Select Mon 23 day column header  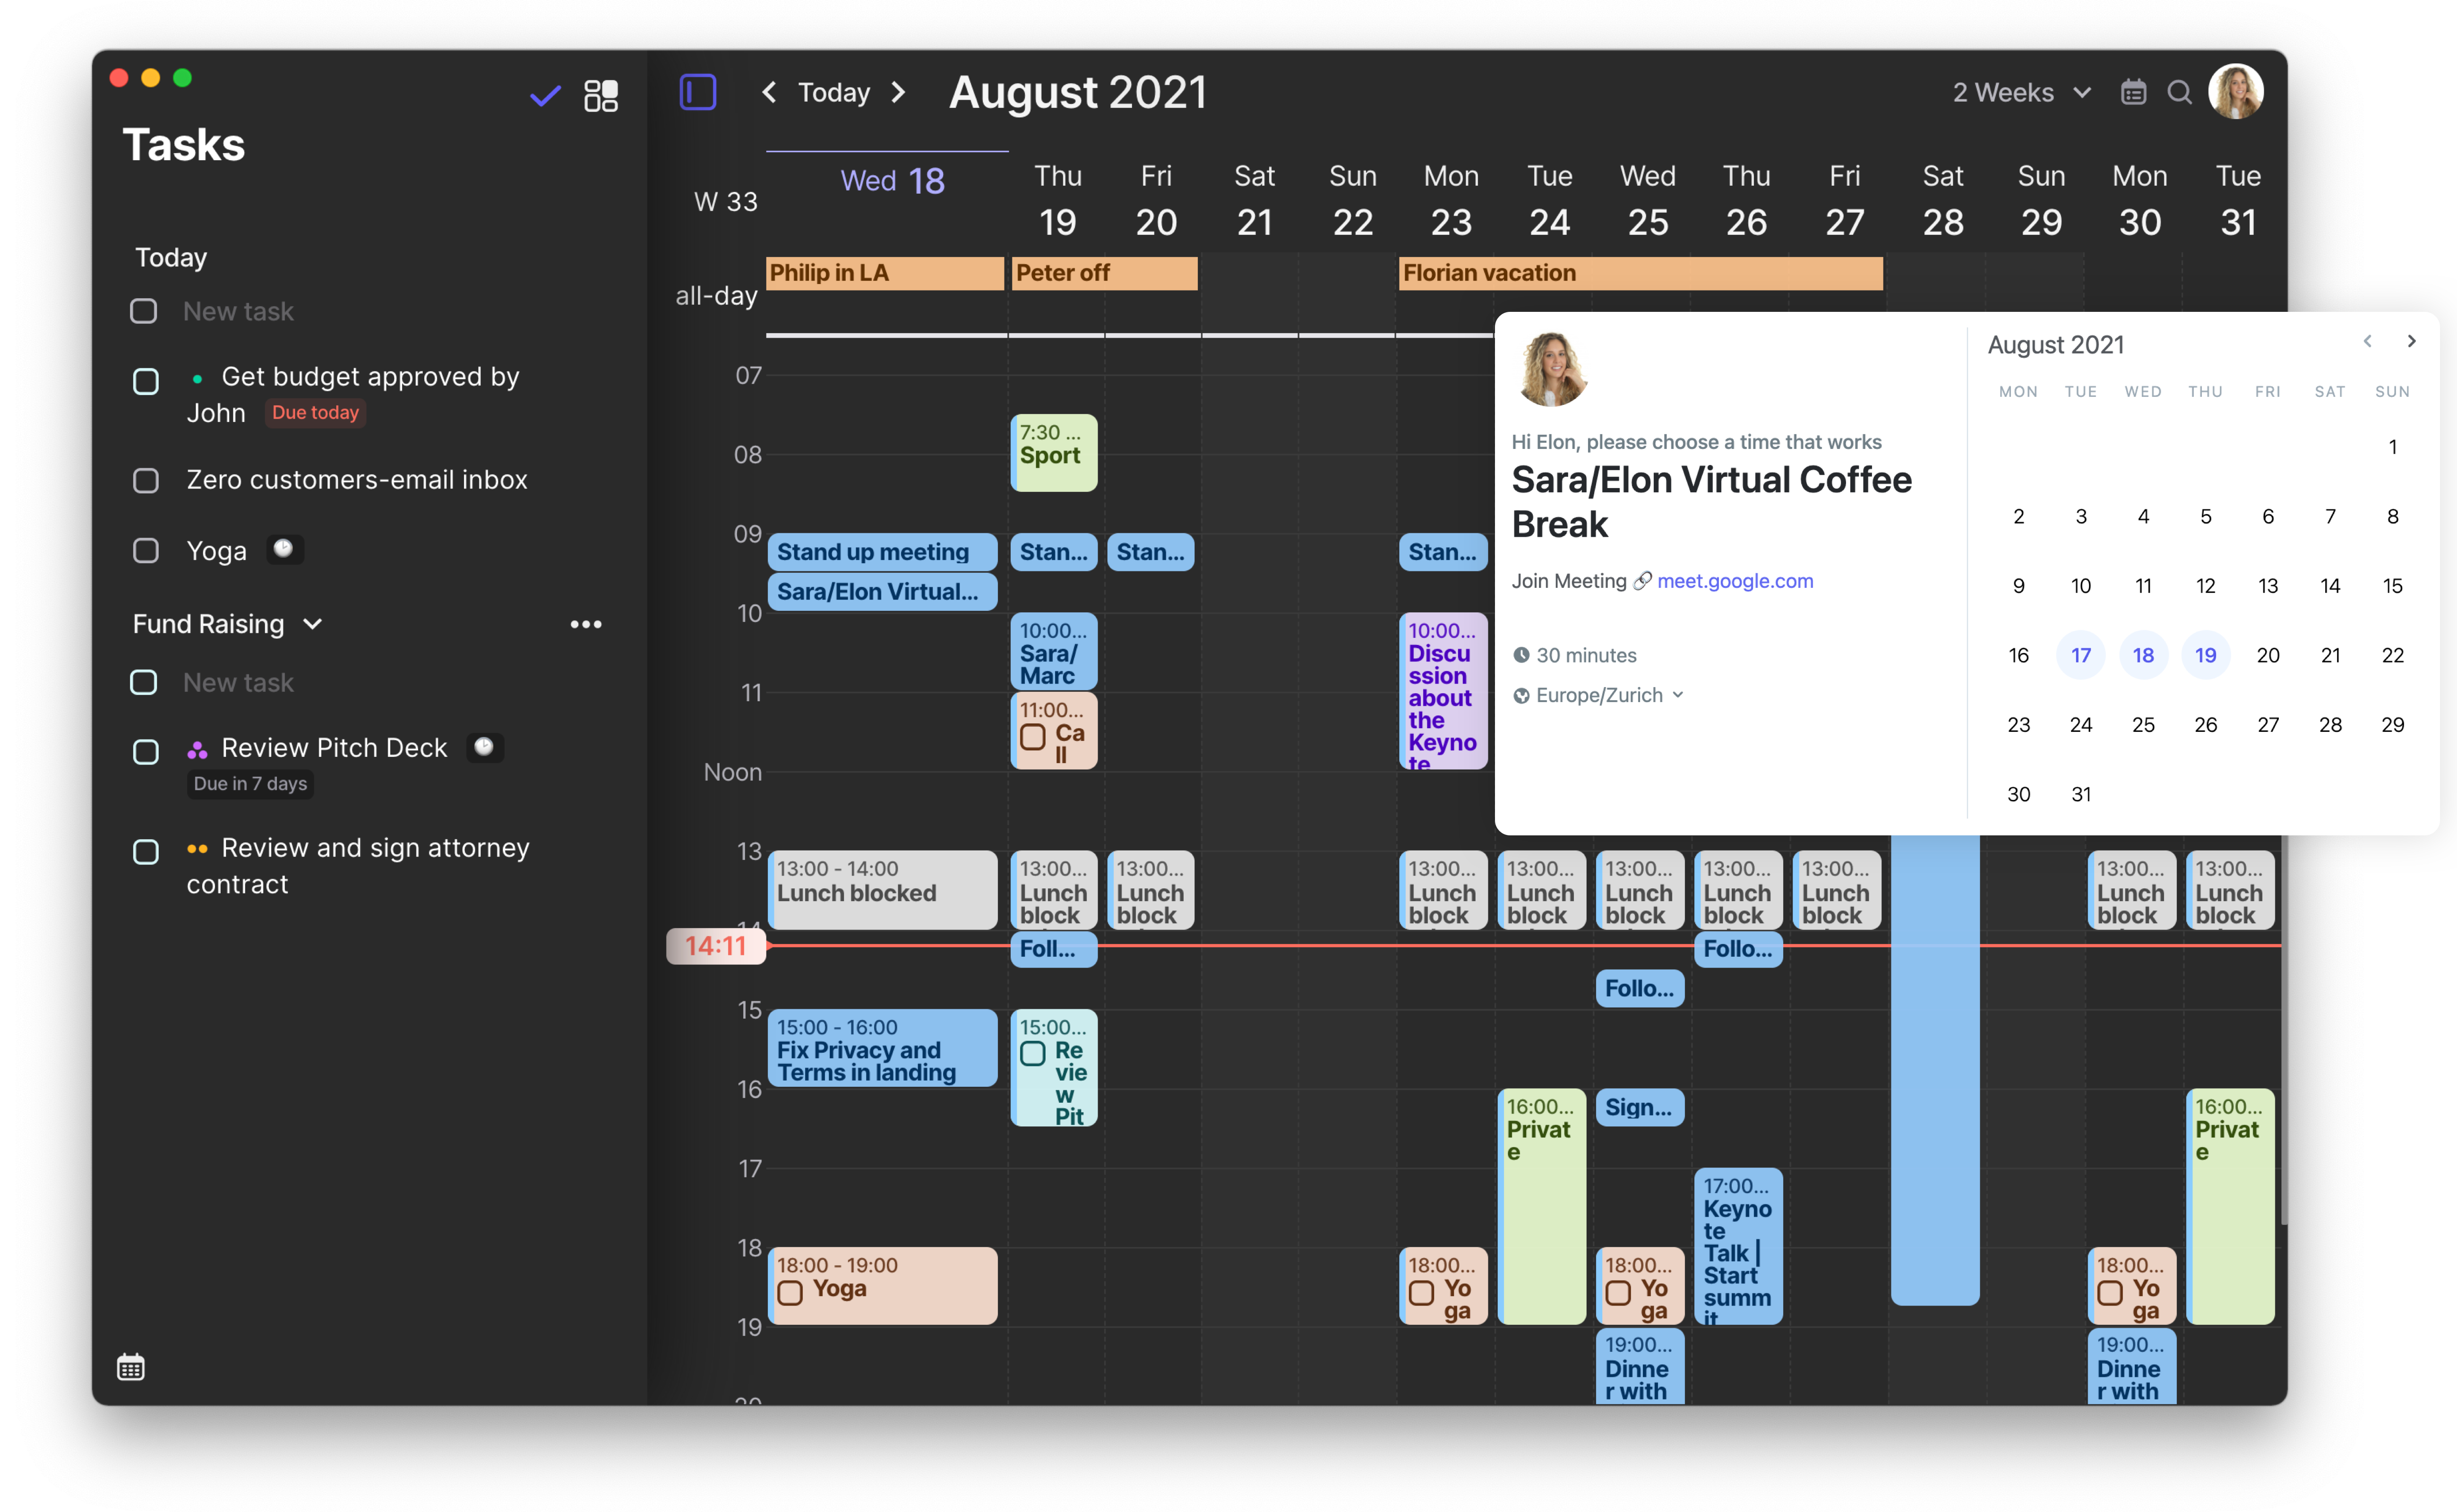point(1450,200)
